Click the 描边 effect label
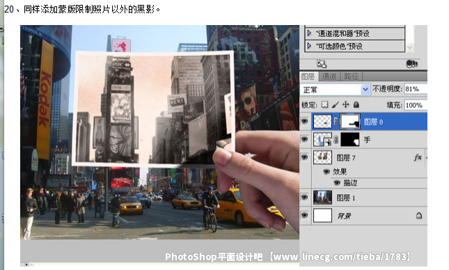 (350, 183)
